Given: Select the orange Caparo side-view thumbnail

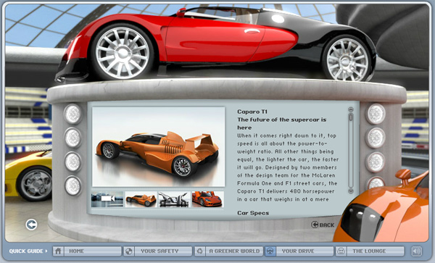Looking at the screenshot, I should 141,199.
